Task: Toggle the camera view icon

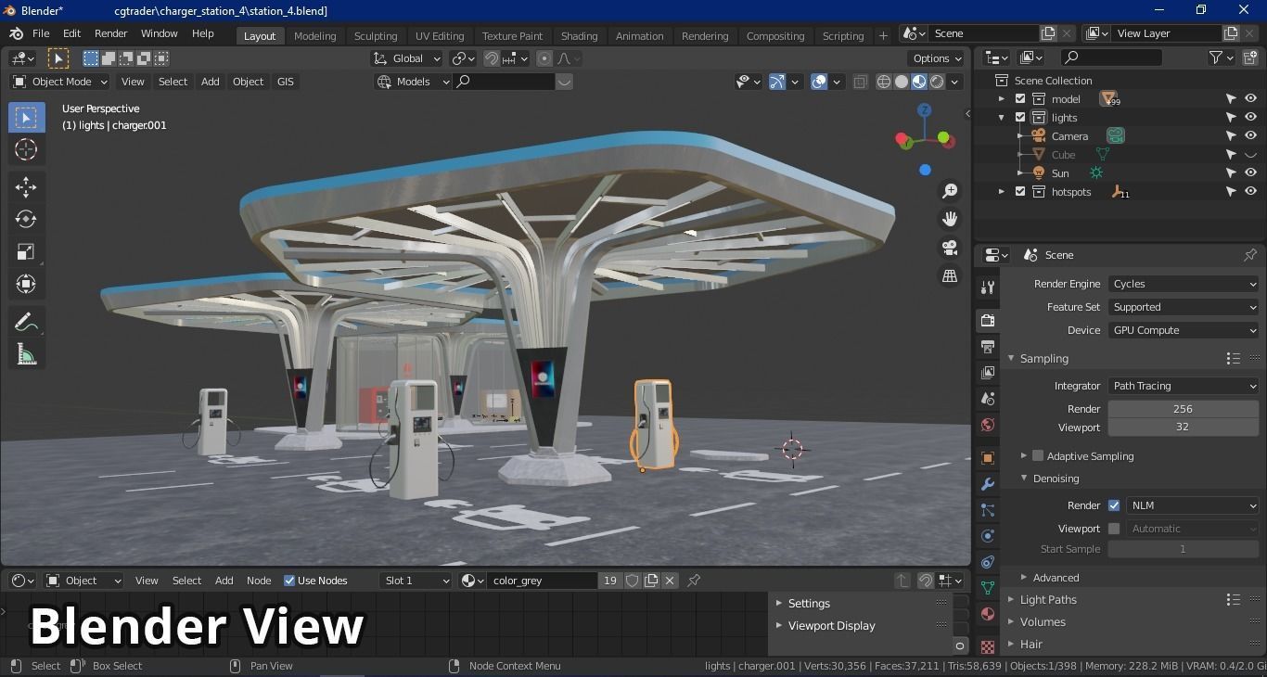Action: (950, 248)
